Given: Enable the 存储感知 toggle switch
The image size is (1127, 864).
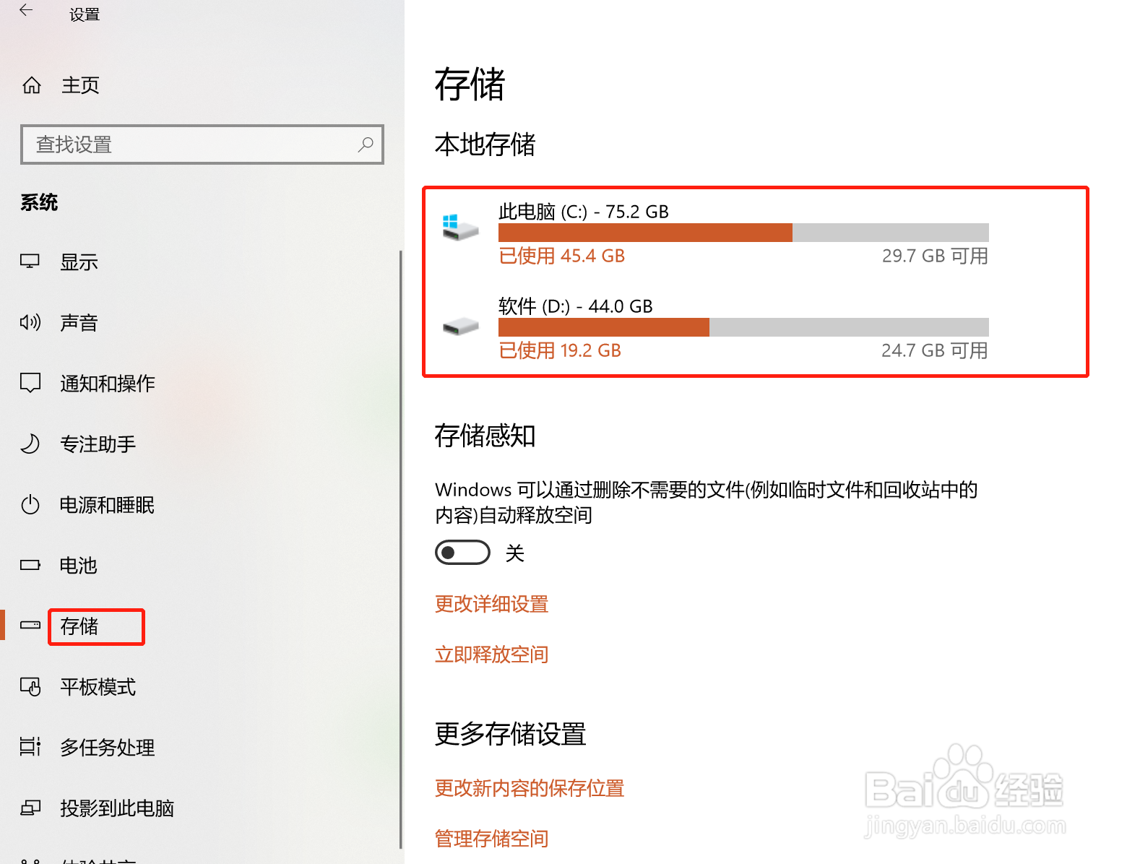Looking at the screenshot, I should click(462, 553).
